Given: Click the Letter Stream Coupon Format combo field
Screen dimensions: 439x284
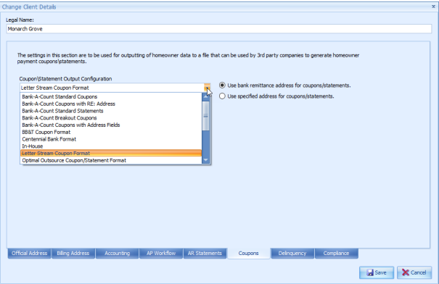Looking at the screenshot, I should tap(112, 88).
